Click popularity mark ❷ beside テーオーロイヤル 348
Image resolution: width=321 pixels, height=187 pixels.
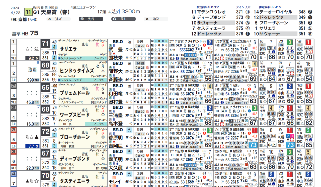[x=310, y=12]
